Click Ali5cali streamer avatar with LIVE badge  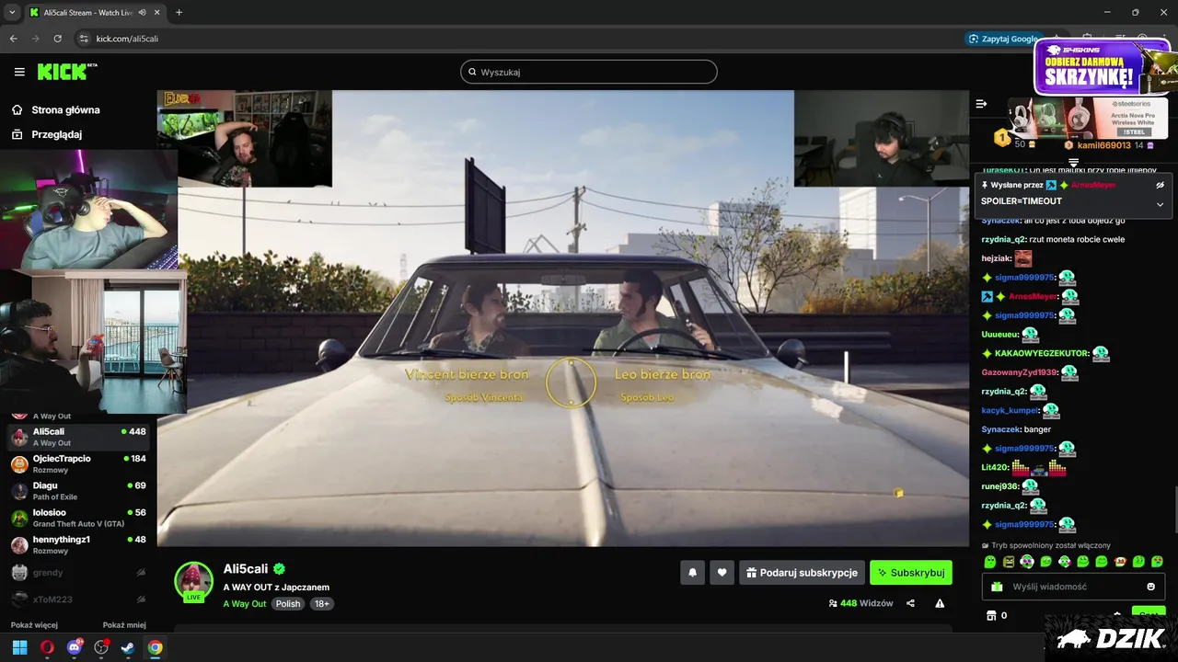pos(194,582)
